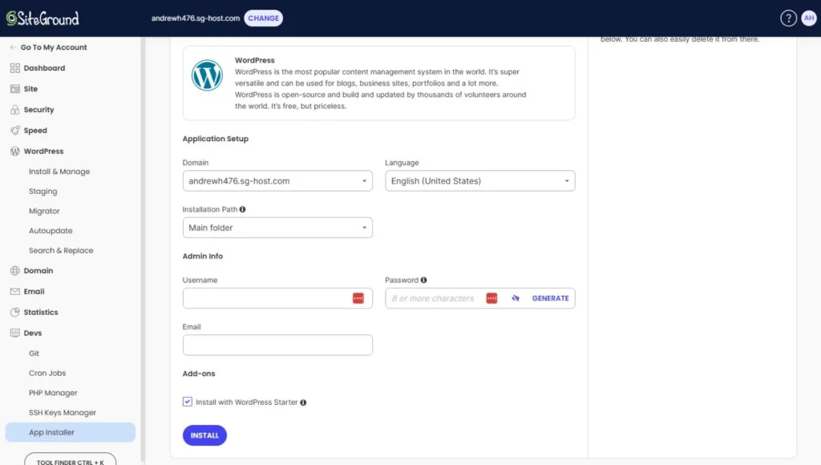The image size is (821, 465).
Task: Click GENERATE password button
Action: (x=550, y=298)
